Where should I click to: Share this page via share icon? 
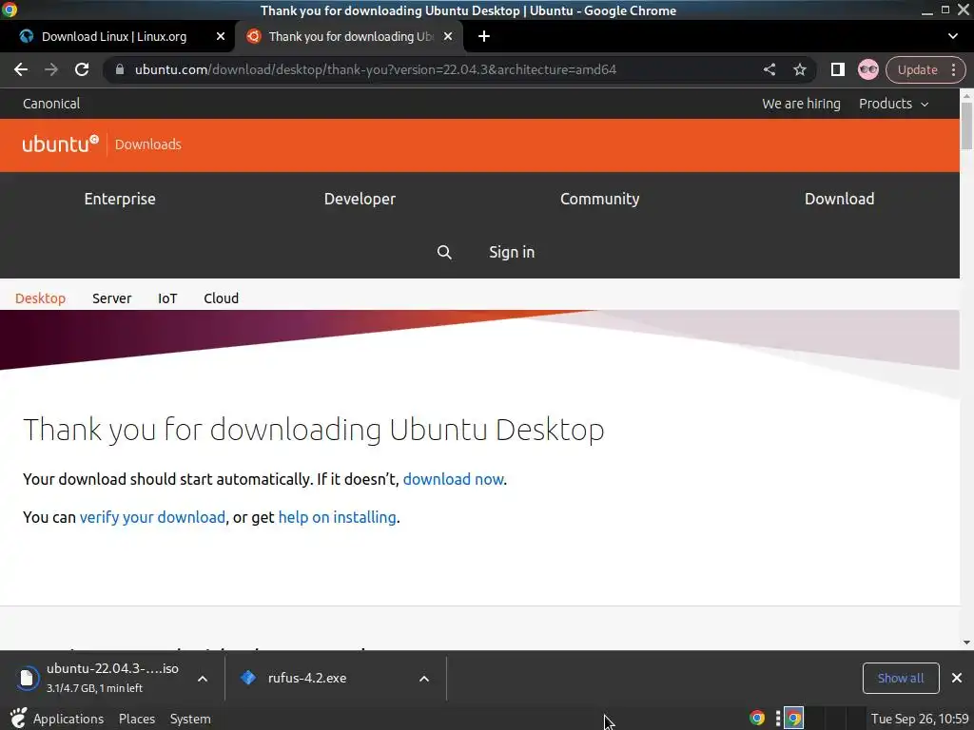pos(769,69)
